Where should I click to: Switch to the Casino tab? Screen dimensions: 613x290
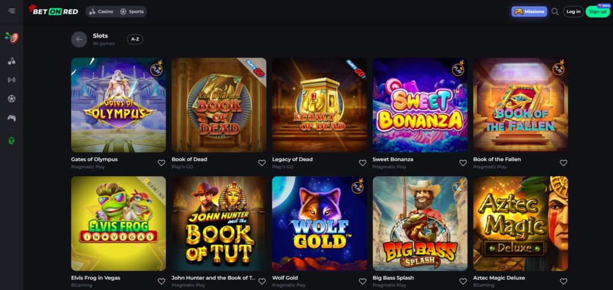coord(101,12)
